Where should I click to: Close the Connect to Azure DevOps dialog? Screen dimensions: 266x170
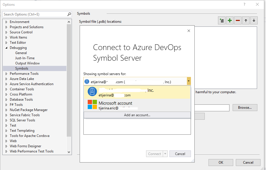[189, 31]
